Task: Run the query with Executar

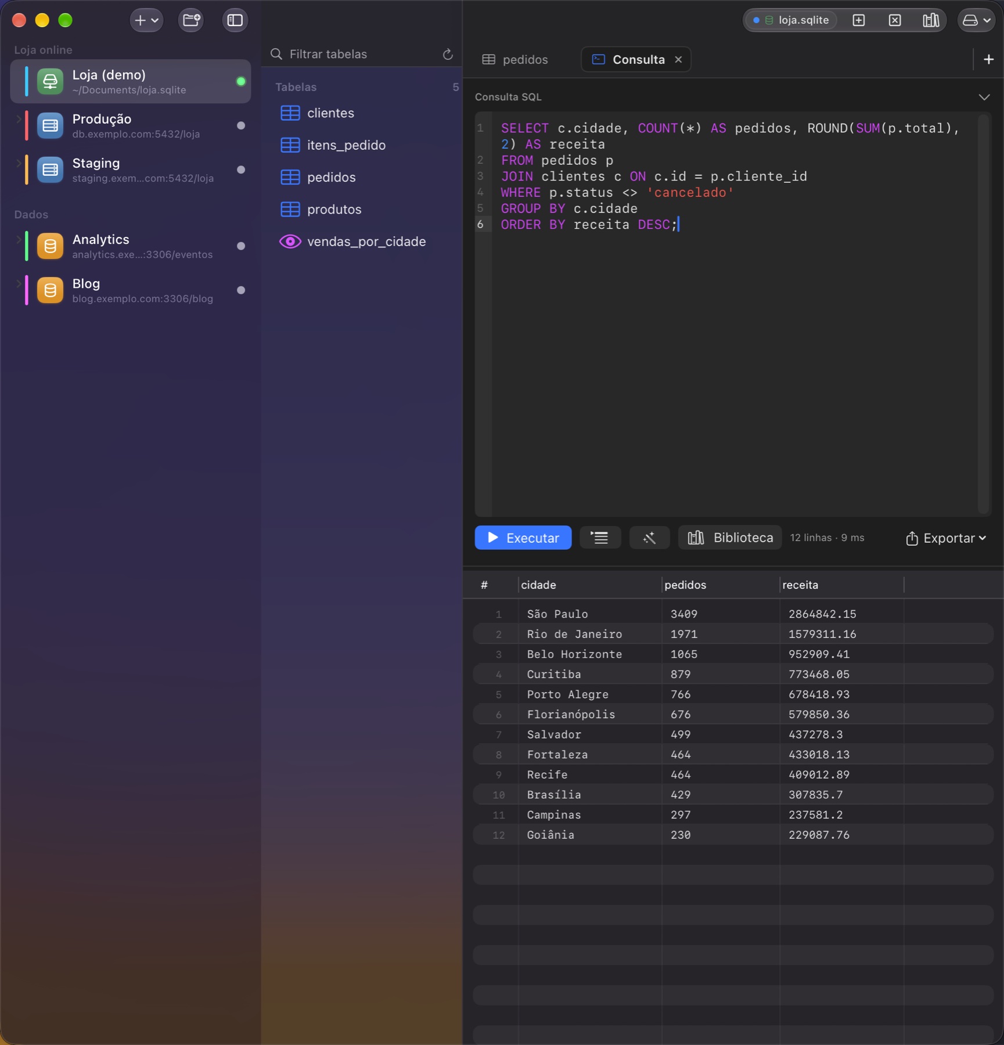Action: coord(523,538)
